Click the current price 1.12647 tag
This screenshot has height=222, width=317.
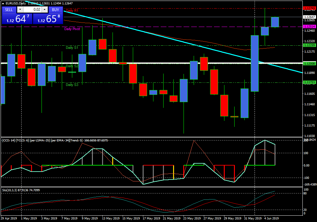tap(309, 17)
